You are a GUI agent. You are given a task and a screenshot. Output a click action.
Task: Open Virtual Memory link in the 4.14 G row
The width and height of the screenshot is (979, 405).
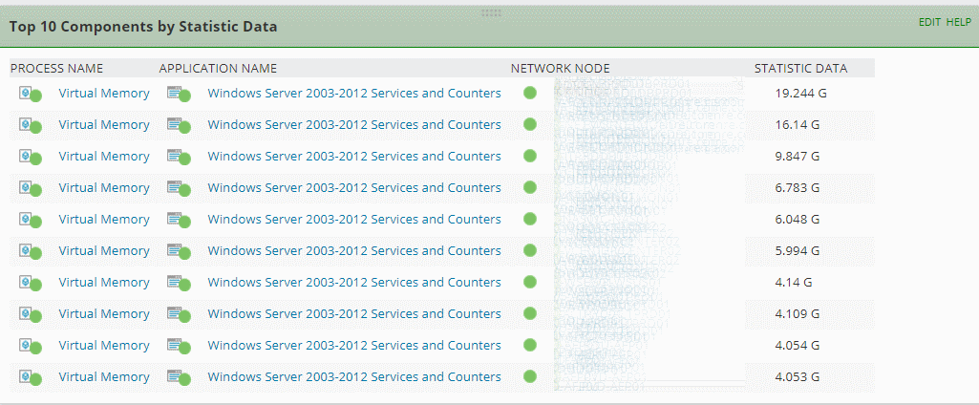(x=104, y=283)
